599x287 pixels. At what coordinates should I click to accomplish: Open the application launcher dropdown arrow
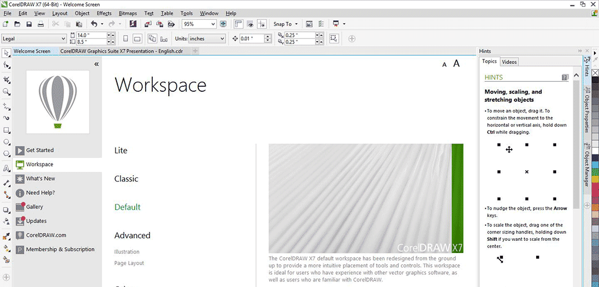344,24
